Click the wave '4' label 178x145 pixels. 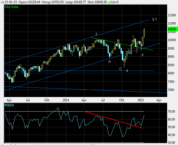[x=127, y=71]
